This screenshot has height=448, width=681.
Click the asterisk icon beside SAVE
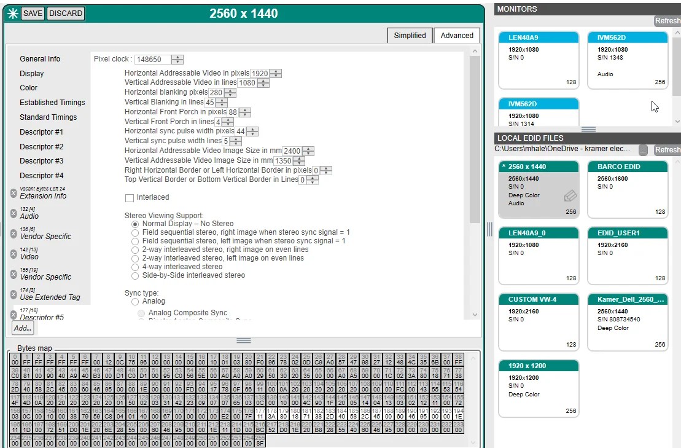click(x=13, y=14)
